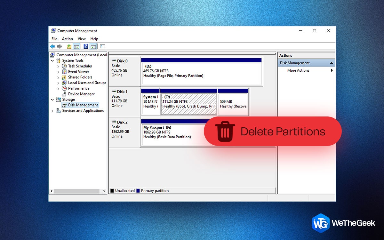
Task: Click the Back navigation arrow
Action: tap(52, 46)
